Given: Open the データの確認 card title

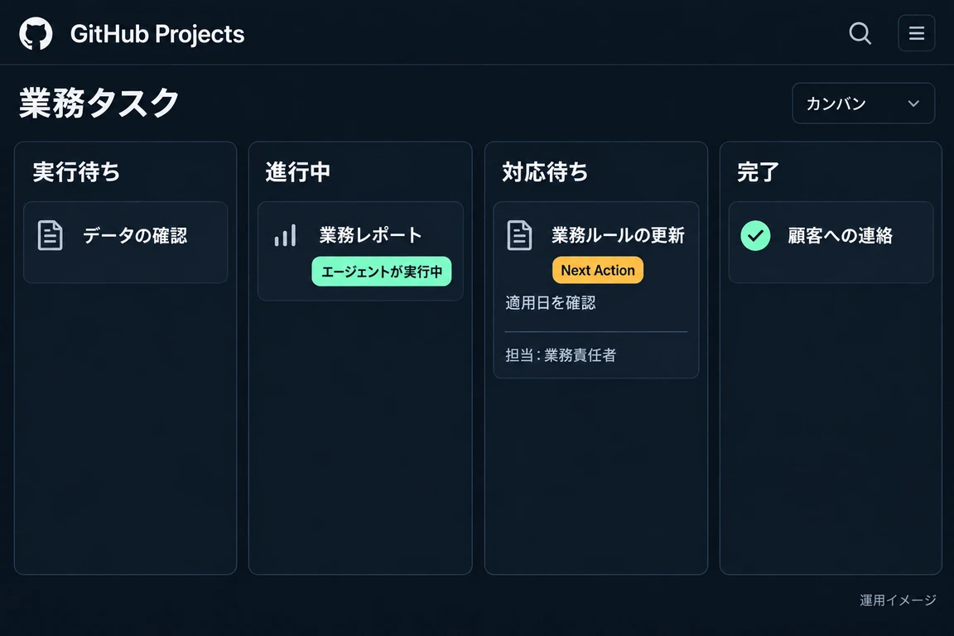Looking at the screenshot, I should click(135, 235).
